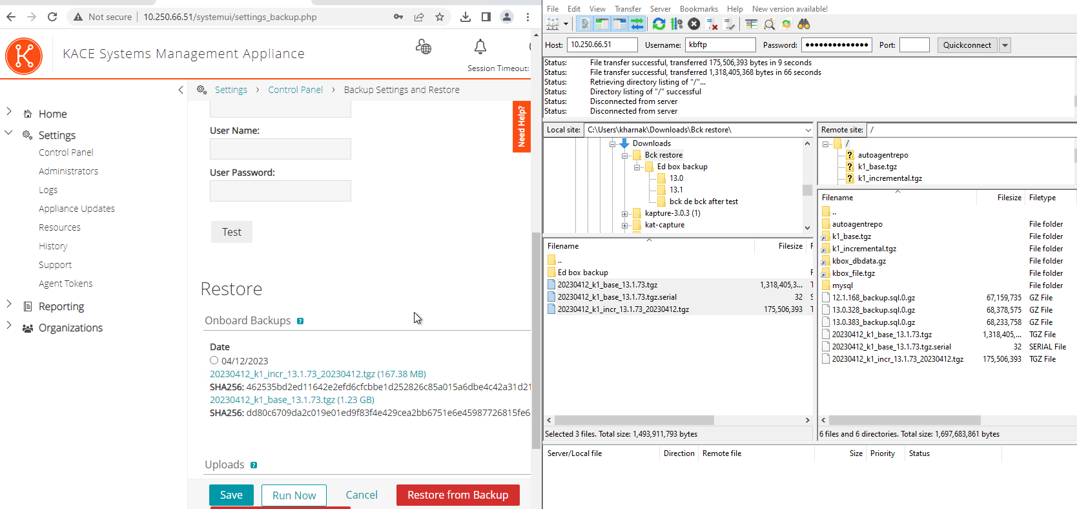
Task: Click the Restore from Backup button
Action: (x=458, y=495)
